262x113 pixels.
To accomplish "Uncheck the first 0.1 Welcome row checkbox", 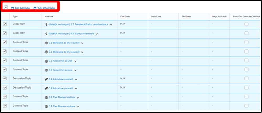I will click(5, 42).
